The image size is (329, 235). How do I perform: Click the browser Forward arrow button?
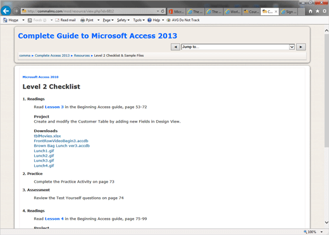16,11
